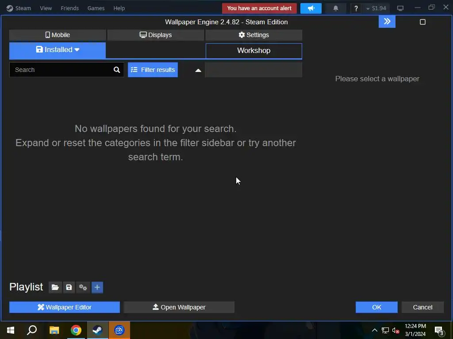Select Wallpaper Engine taskbar icon
453x339 pixels.
[119, 330]
